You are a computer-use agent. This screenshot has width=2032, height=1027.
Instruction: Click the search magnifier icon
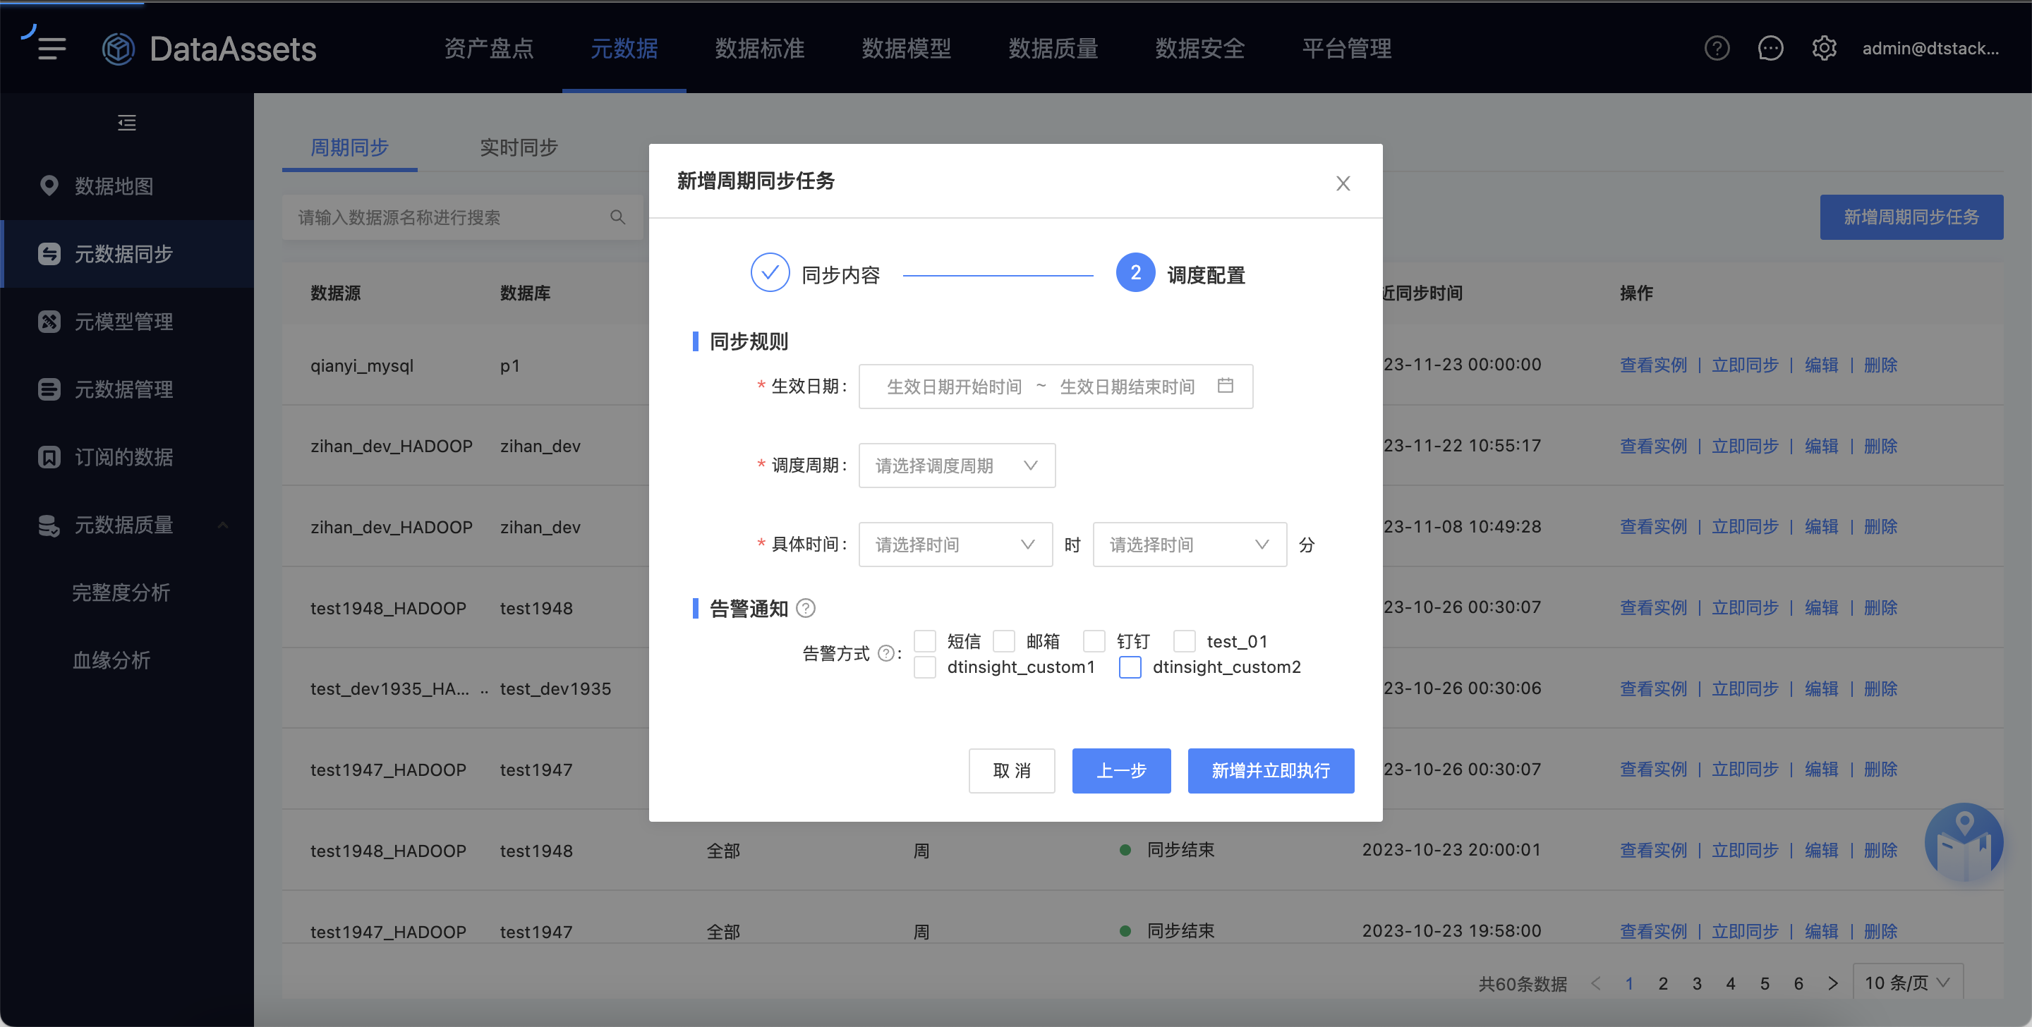(x=617, y=217)
